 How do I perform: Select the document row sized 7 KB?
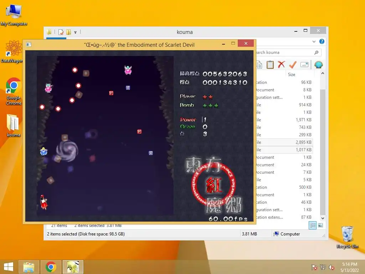(284, 172)
